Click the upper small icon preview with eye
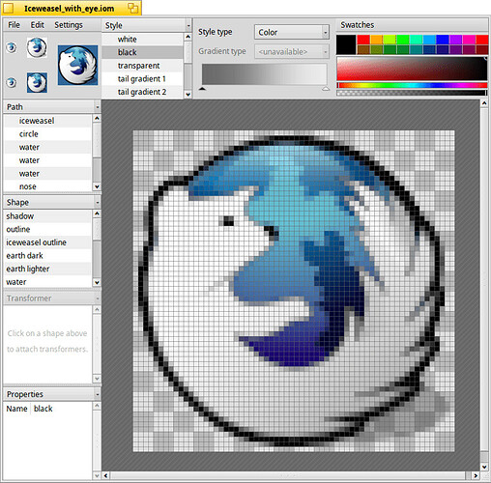Image resolution: width=491 pixels, height=483 pixels. coord(37,47)
